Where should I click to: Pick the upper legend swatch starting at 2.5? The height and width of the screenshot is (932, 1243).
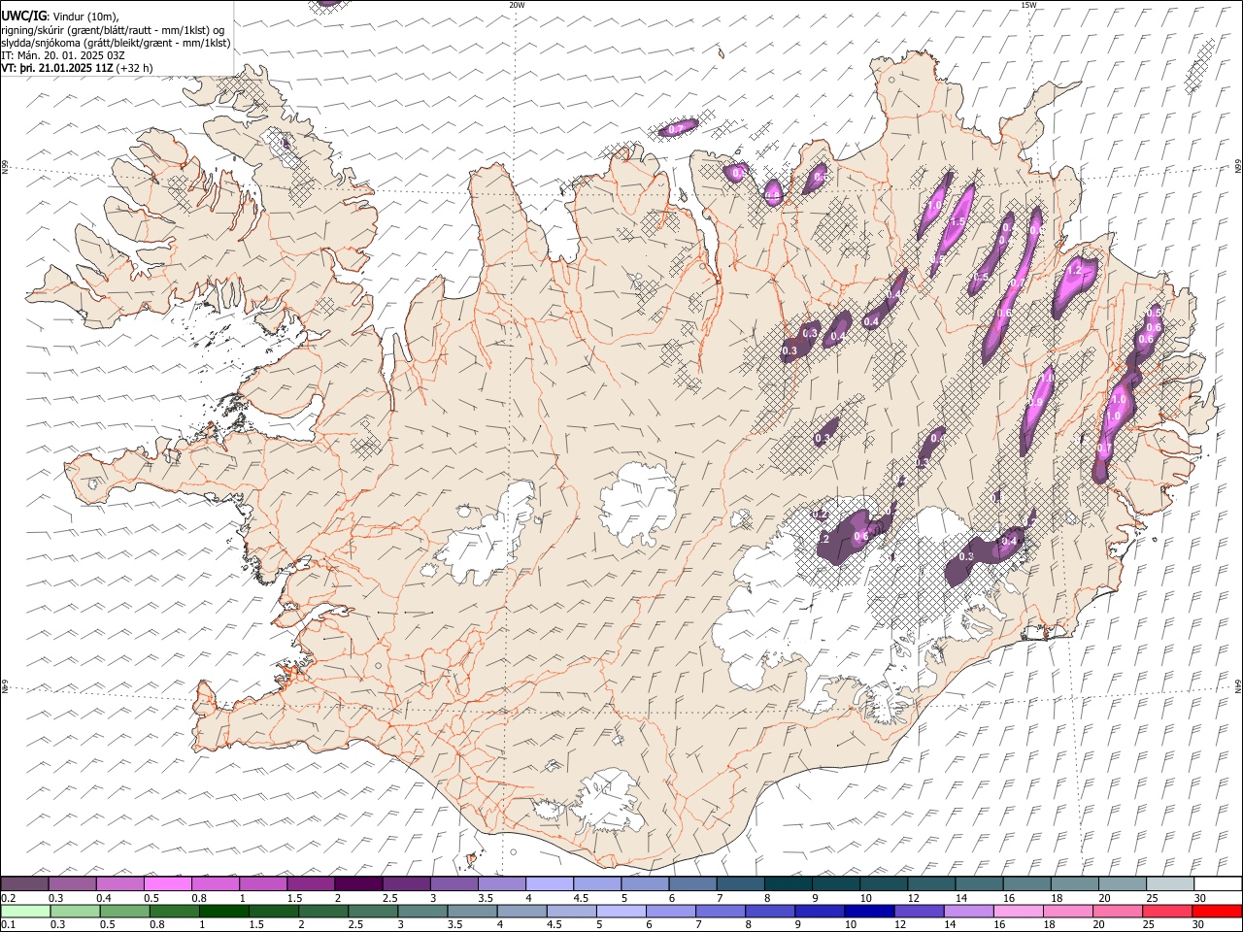[406, 884]
